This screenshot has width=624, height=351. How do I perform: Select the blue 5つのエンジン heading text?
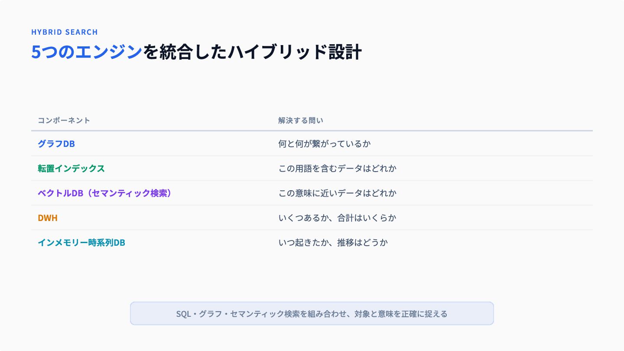[87, 52]
